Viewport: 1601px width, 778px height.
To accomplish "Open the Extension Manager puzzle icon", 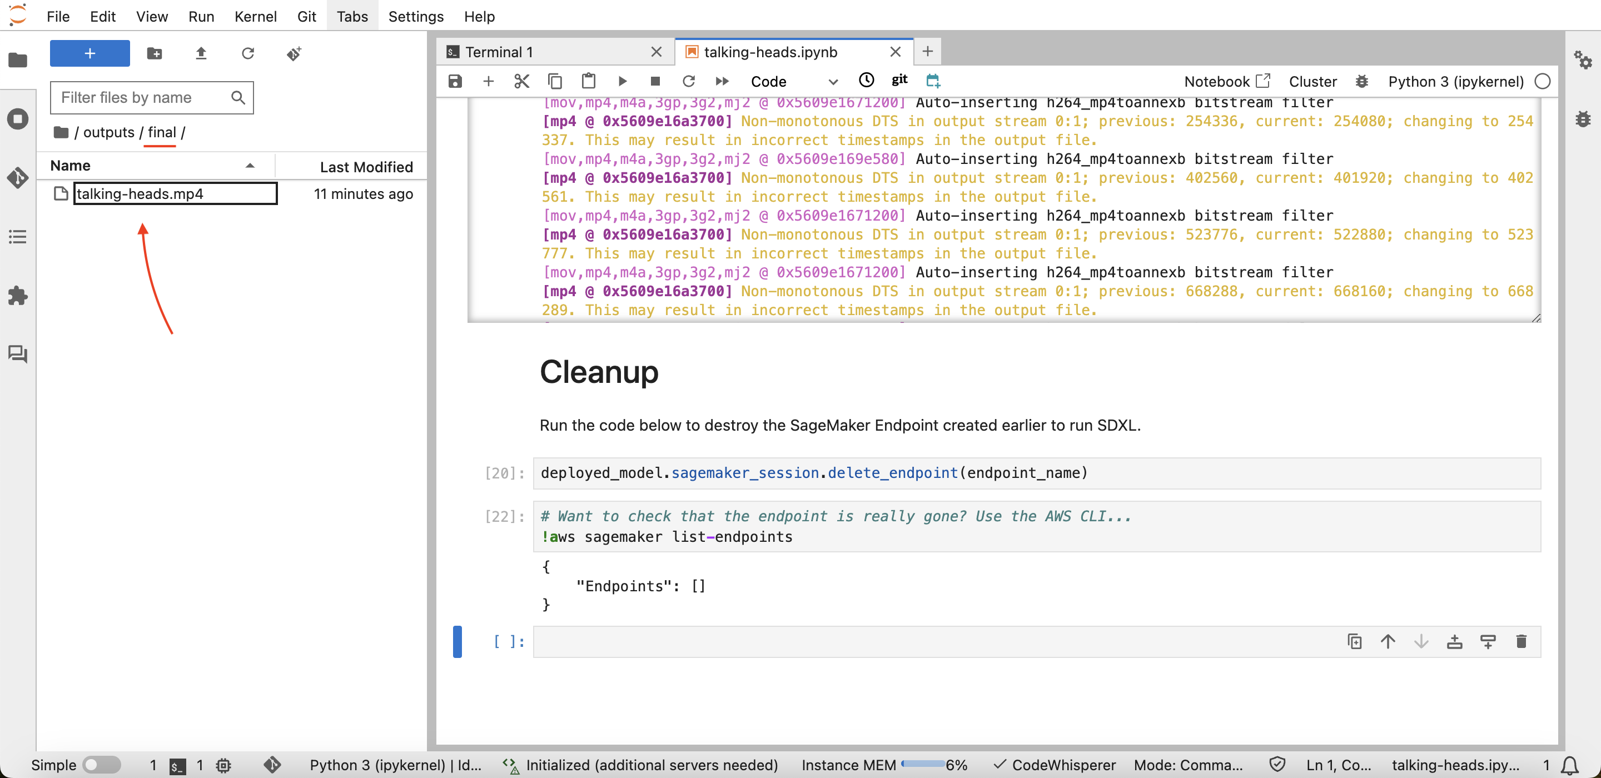I will [x=17, y=295].
